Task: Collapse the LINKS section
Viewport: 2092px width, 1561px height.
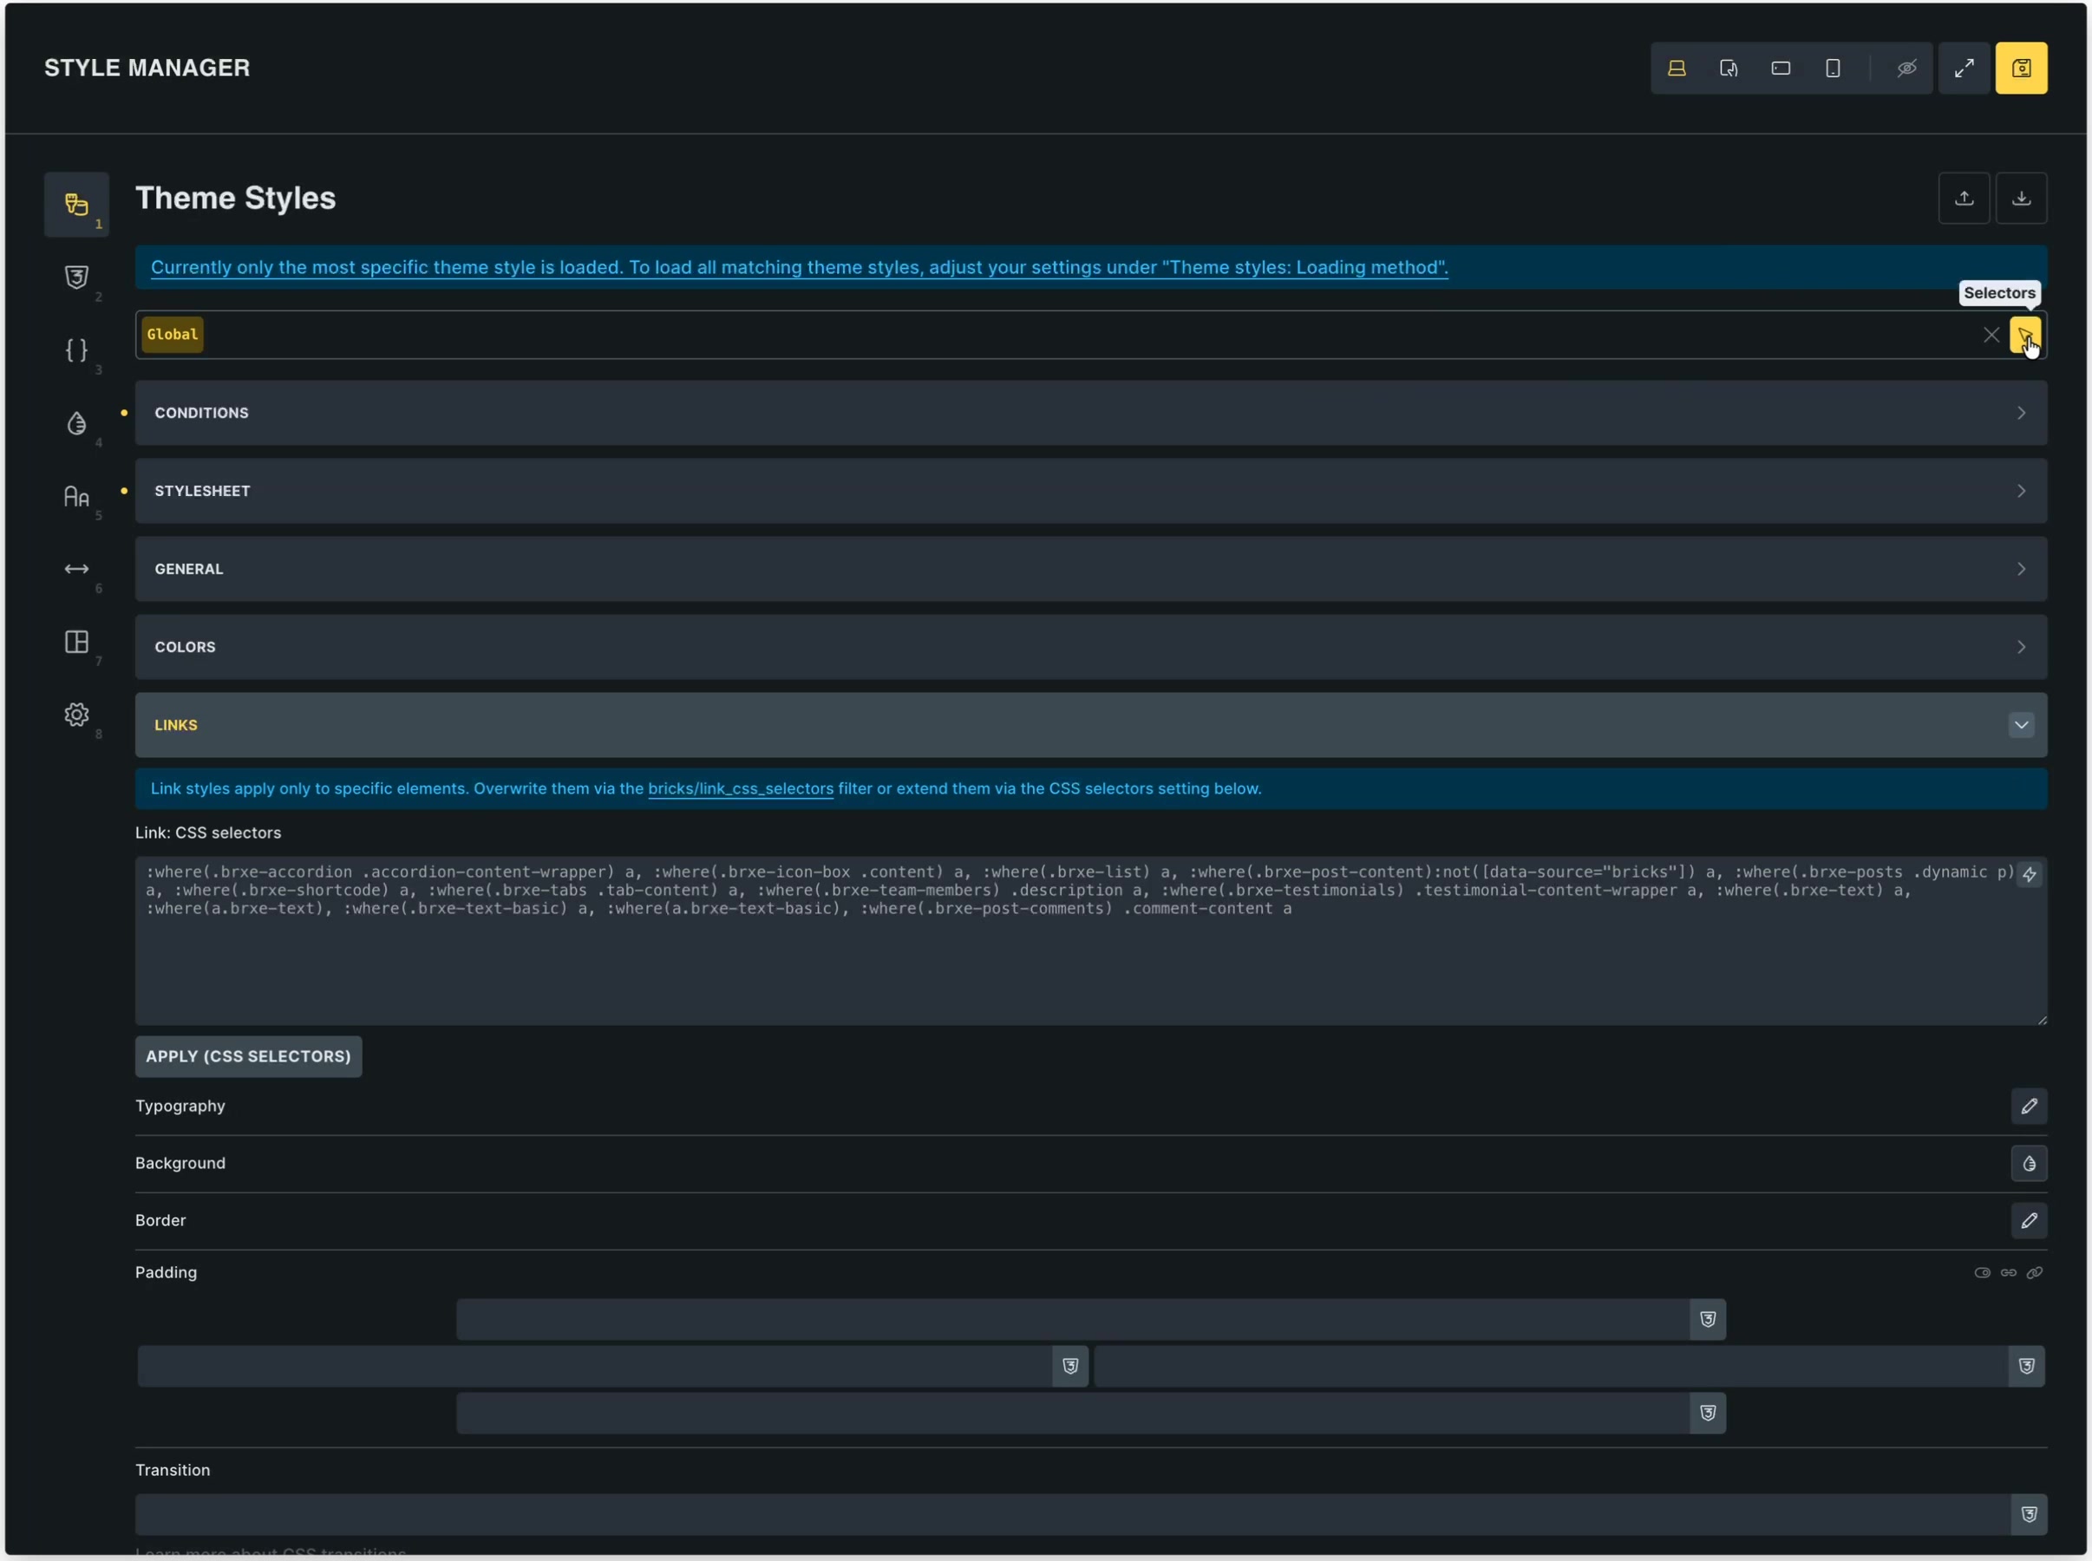Action: click(1091, 725)
